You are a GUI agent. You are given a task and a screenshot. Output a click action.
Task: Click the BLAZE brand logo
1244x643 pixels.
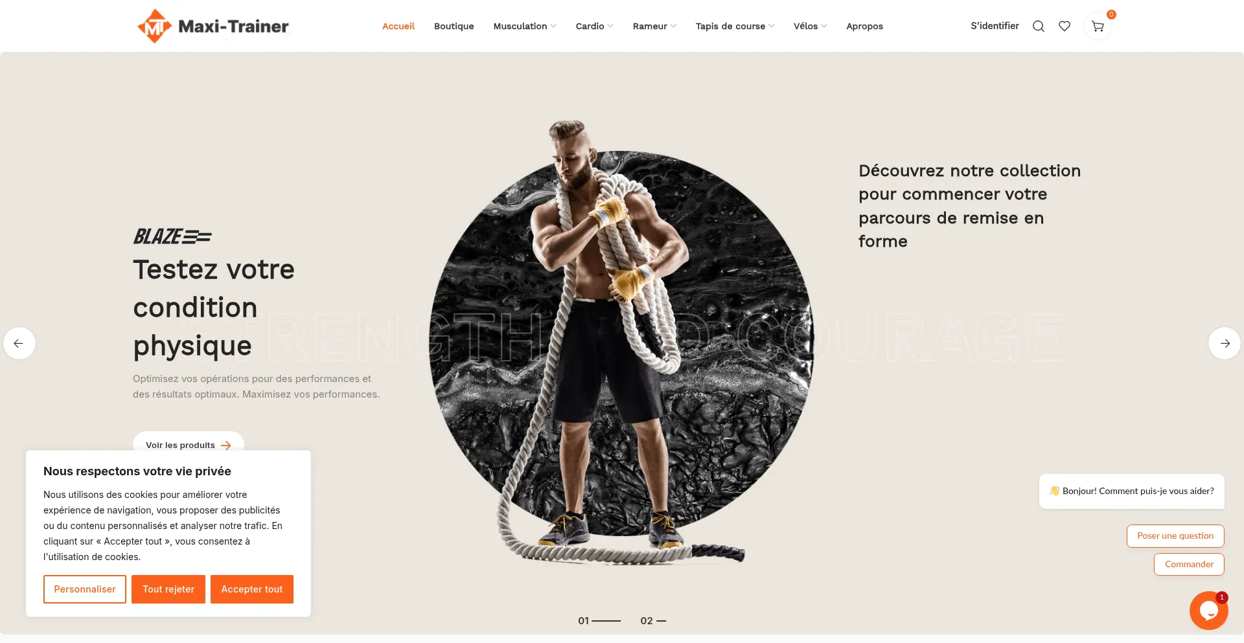click(172, 236)
